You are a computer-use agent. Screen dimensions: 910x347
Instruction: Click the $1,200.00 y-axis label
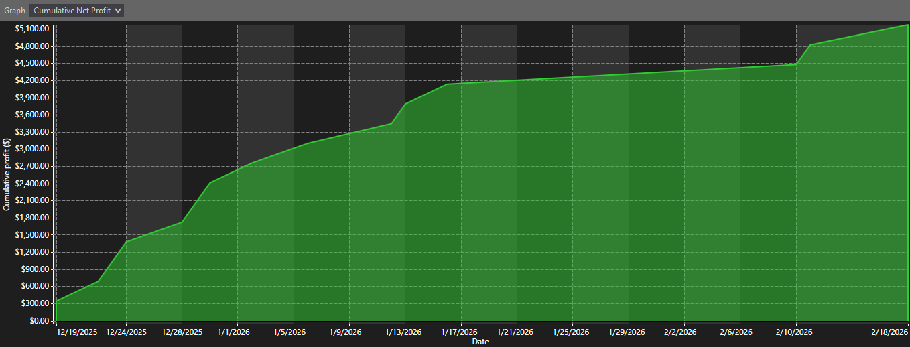(x=32, y=252)
